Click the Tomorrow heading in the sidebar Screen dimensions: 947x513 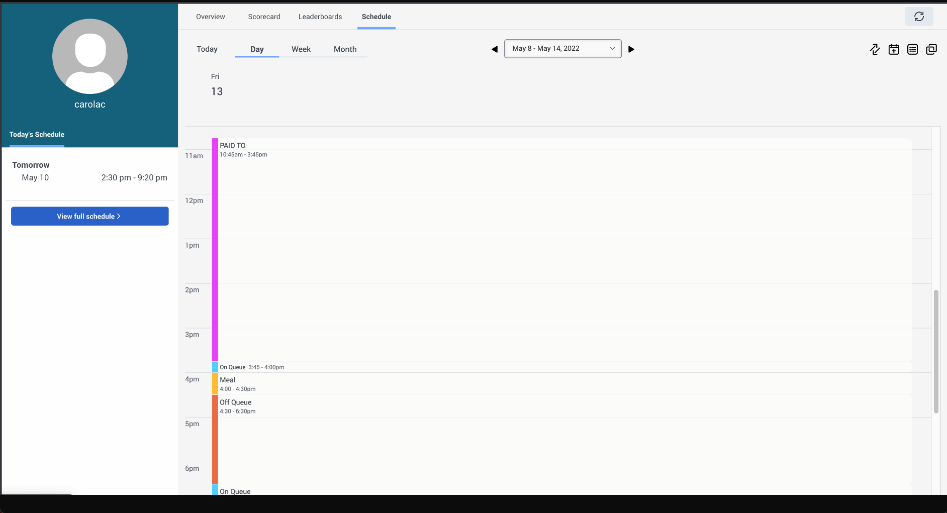[31, 165]
